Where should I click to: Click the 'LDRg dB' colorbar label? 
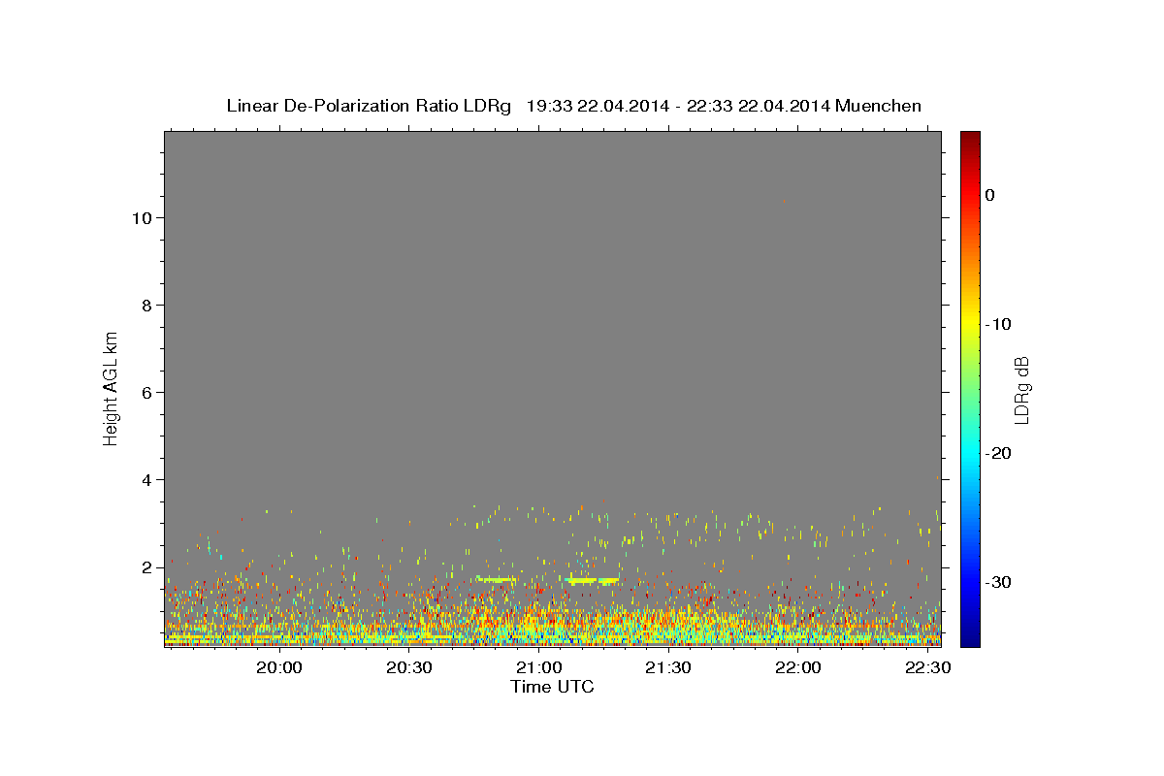pyautogui.click(x=1021, y=390)
